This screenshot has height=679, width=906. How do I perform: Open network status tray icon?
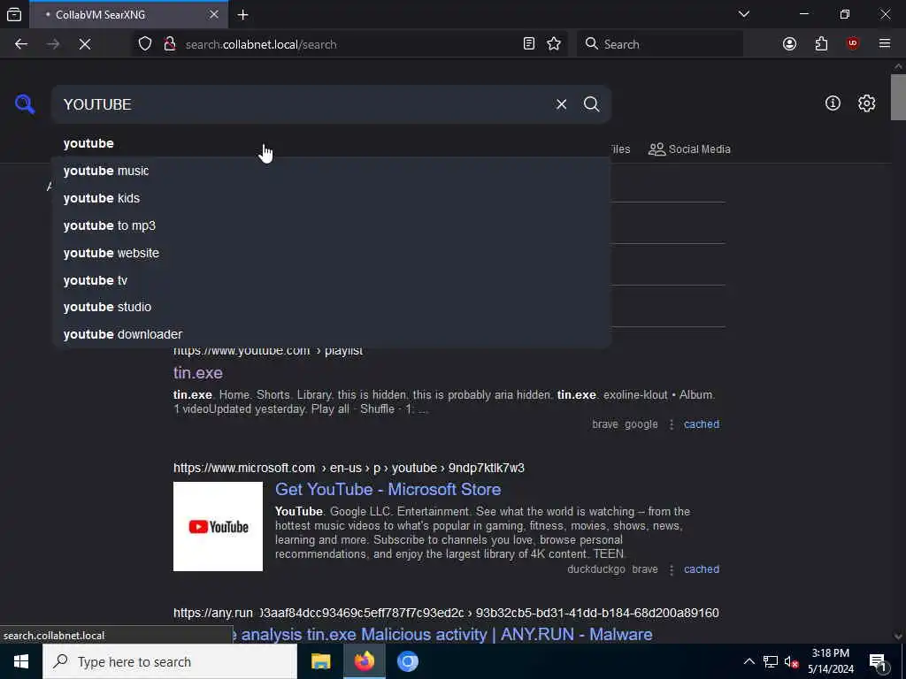coord(771,661)
